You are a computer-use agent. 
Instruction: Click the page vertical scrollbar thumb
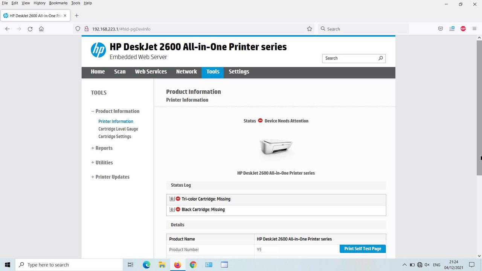pyautogui.click(x=479, y=108)
